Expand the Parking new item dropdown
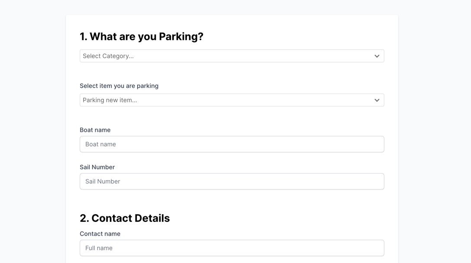The width and height of the screenshot is (471, 263). (x=232, y=100)
